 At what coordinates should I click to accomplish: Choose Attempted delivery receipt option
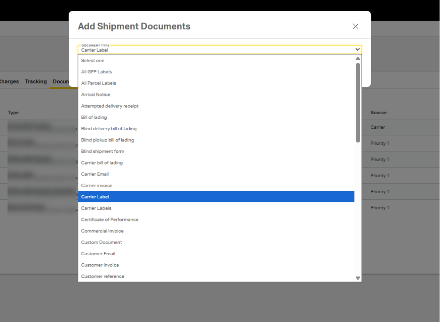point(110,106)
